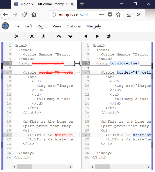Click </body> on right line 25
155x172 pixels.
click(x=104, y=153)
